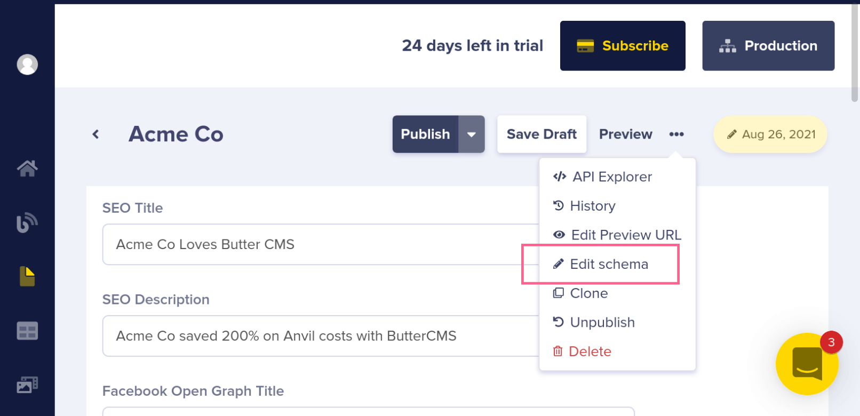Click the back chevron next to Acme Co
This screenshot has height=416, width=860.
[96, 134]
